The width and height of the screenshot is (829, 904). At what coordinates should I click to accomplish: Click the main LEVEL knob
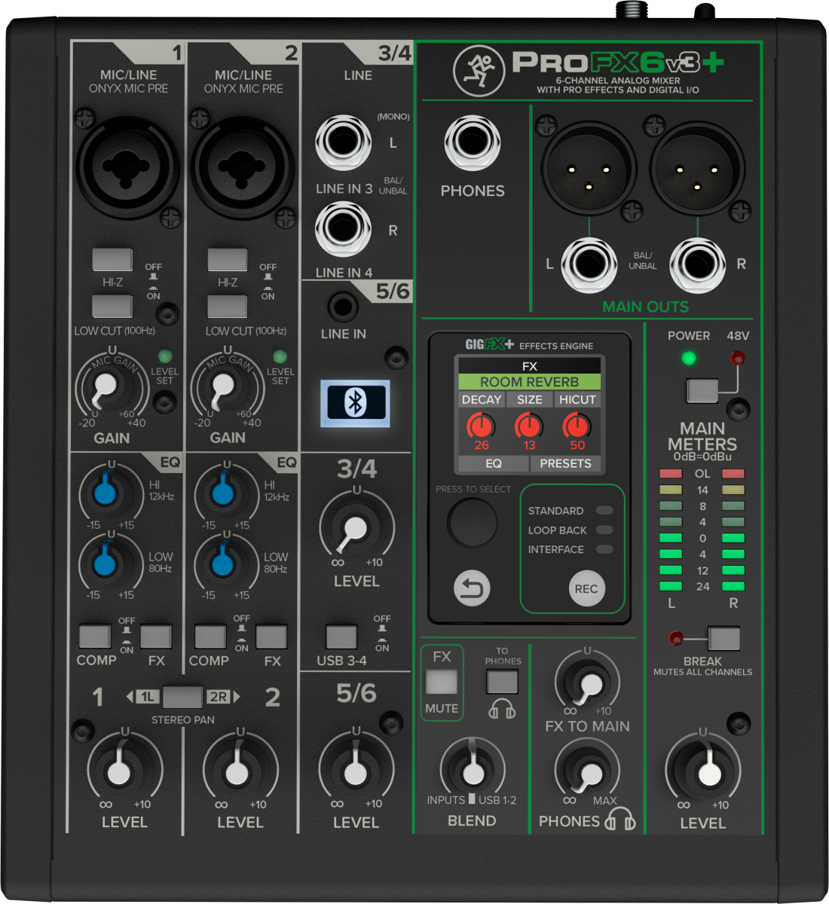(x=707, y=773)
